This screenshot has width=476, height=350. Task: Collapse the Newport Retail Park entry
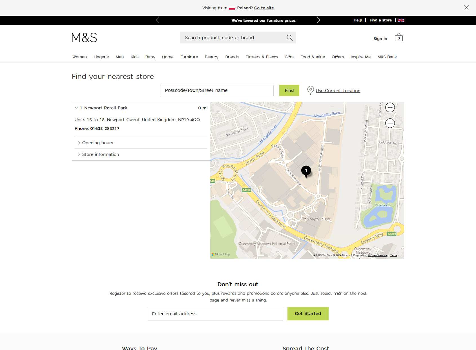pyautogui.click(x=76, y=108)
